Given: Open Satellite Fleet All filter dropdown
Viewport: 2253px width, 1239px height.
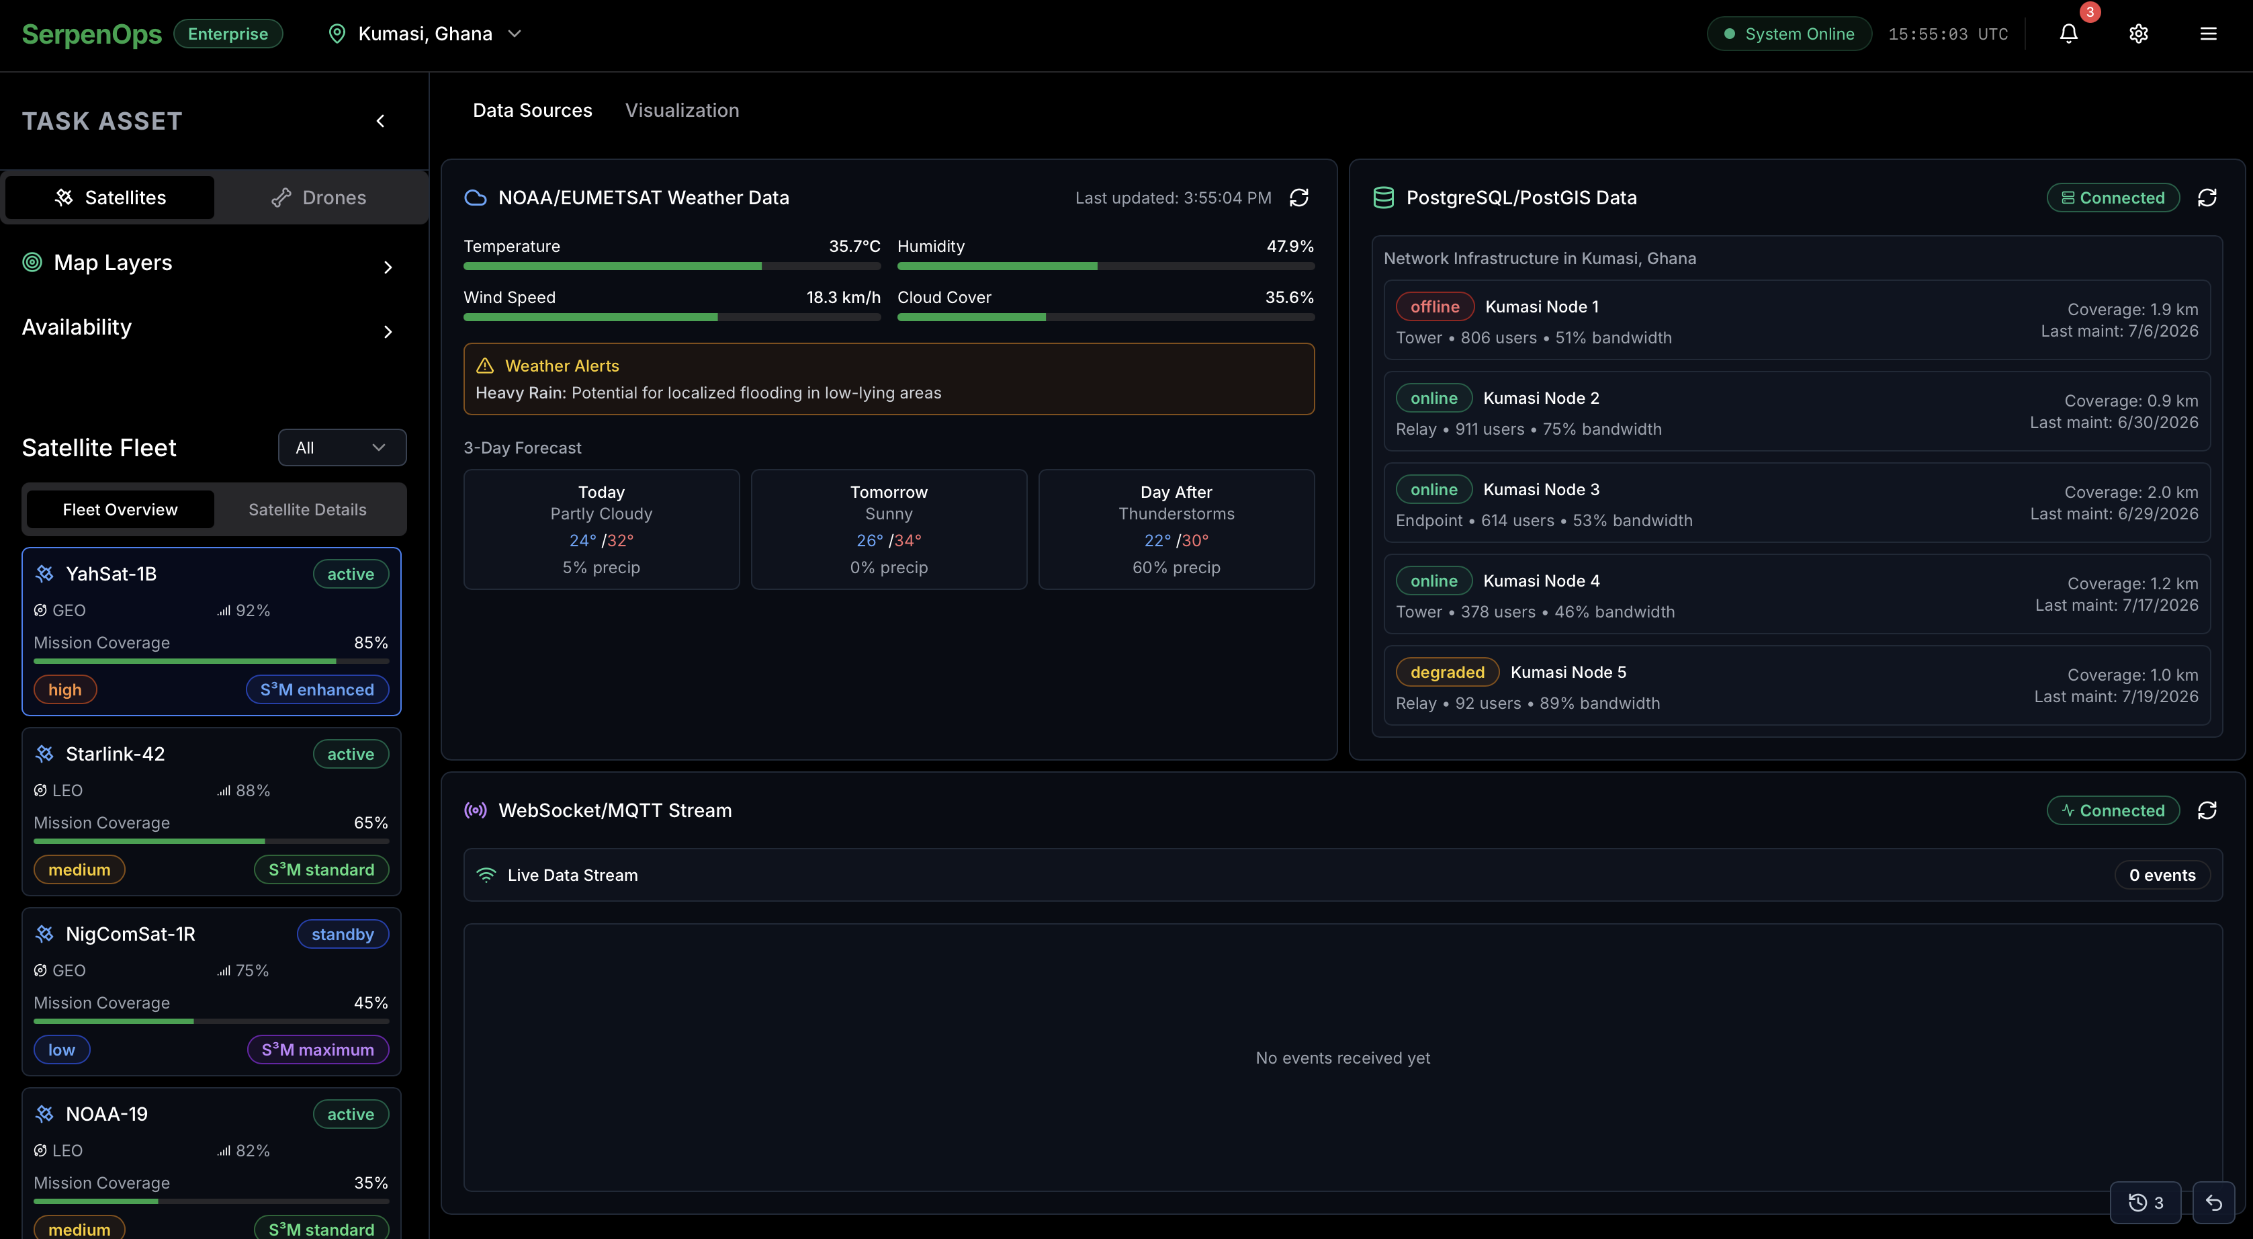Looking at the screenshot, I should [342, 448].
